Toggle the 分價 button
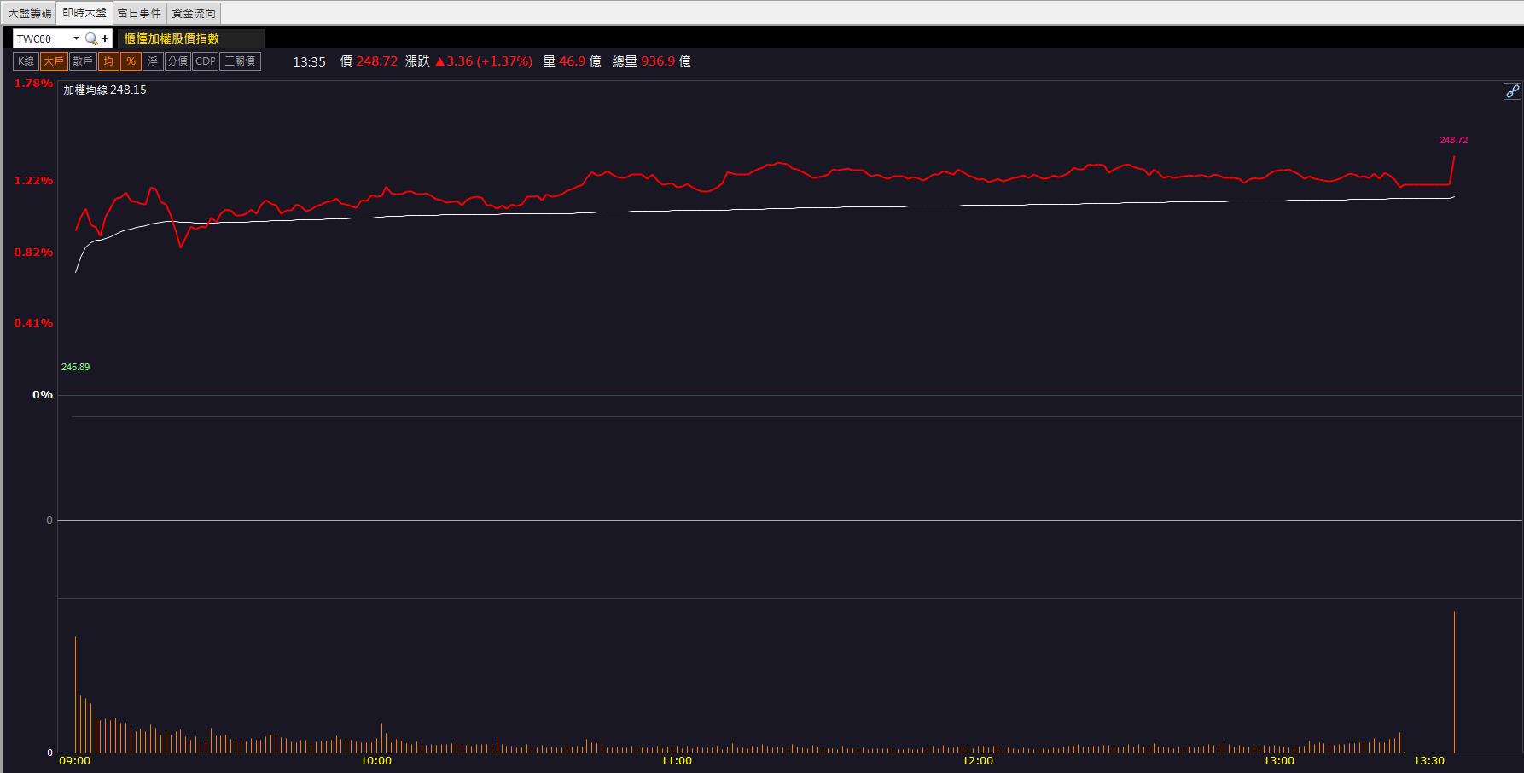This screenshot has height=773, width=1524. pyautogui.click(x=177, y=61)
